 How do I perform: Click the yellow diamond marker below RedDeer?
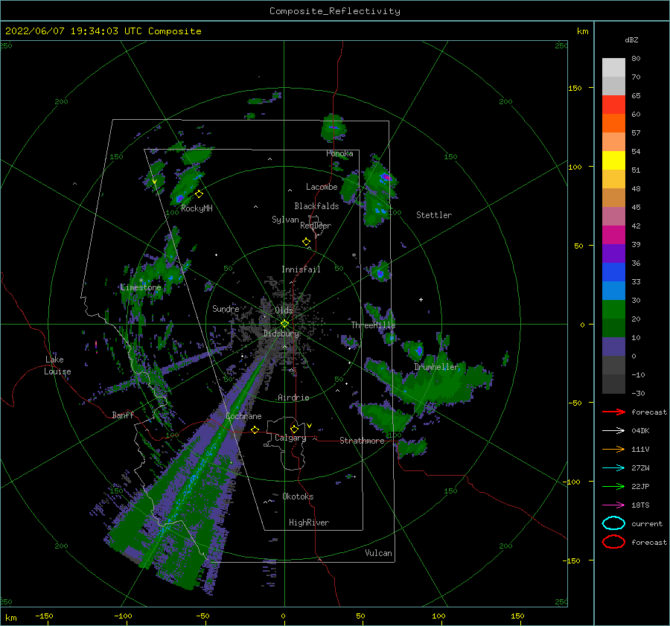[x=307, y=242]
